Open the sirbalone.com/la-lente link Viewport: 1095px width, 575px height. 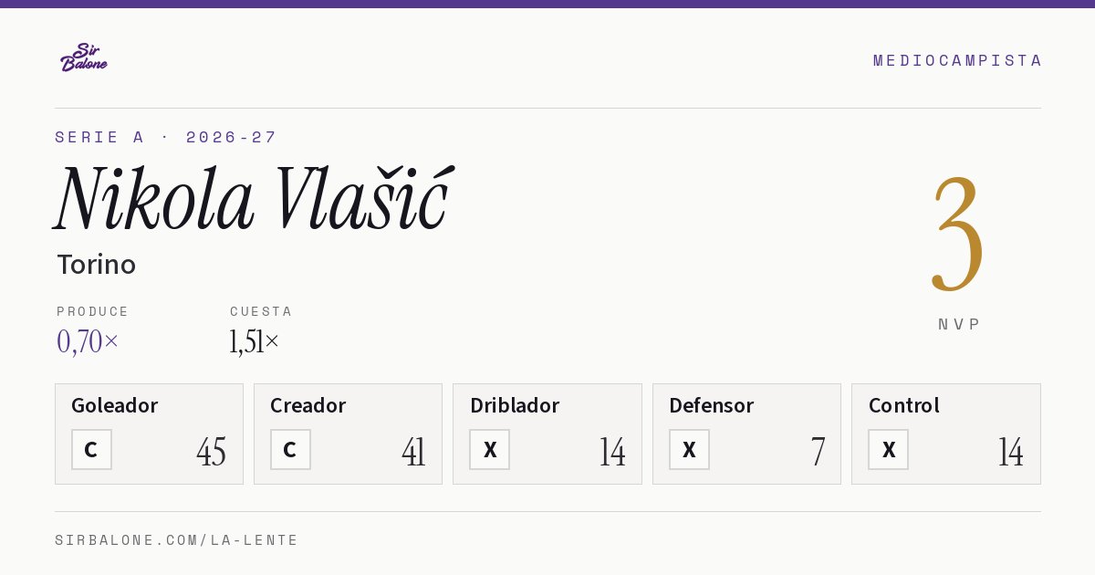[x=177, y=540]
